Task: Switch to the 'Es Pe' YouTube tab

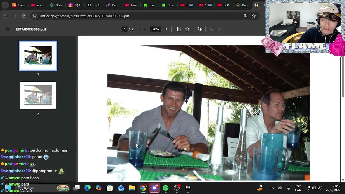Action: pyautogui.click(x=224, y=5)
